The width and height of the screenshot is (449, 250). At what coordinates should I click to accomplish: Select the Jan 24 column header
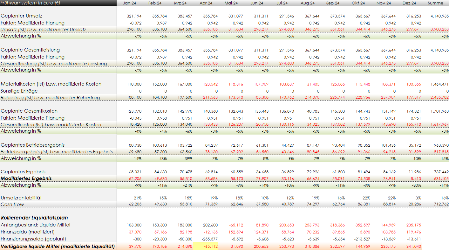129,3
